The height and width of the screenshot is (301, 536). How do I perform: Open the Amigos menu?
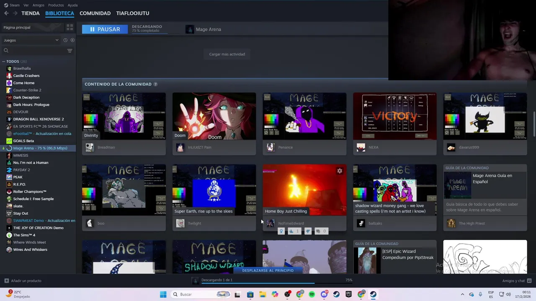point(39,5)
